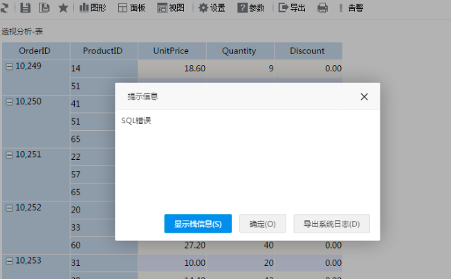451x279 pixels.
Task: Click the 透视分析-表 title text
Action: click(22, 31)
